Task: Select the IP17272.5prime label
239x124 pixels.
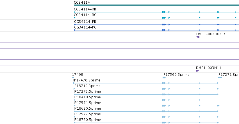Action: (87, 92)
